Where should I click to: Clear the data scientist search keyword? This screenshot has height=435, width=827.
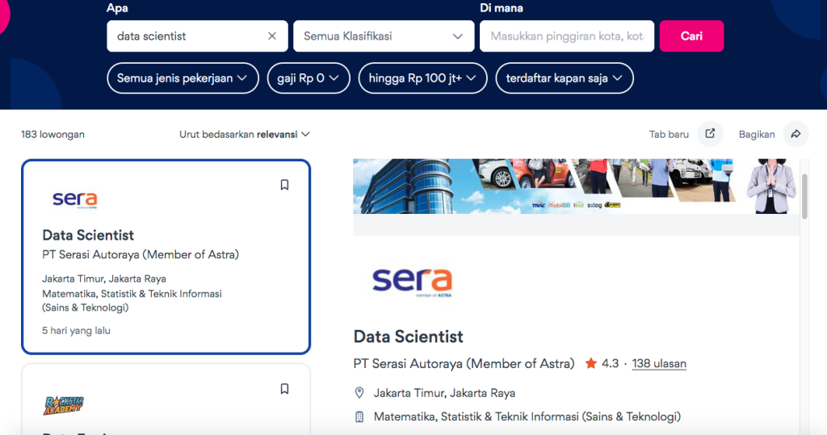271,36
